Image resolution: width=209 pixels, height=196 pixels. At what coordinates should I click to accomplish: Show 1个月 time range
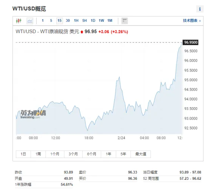pyautogui.click(x=55, y=154)
